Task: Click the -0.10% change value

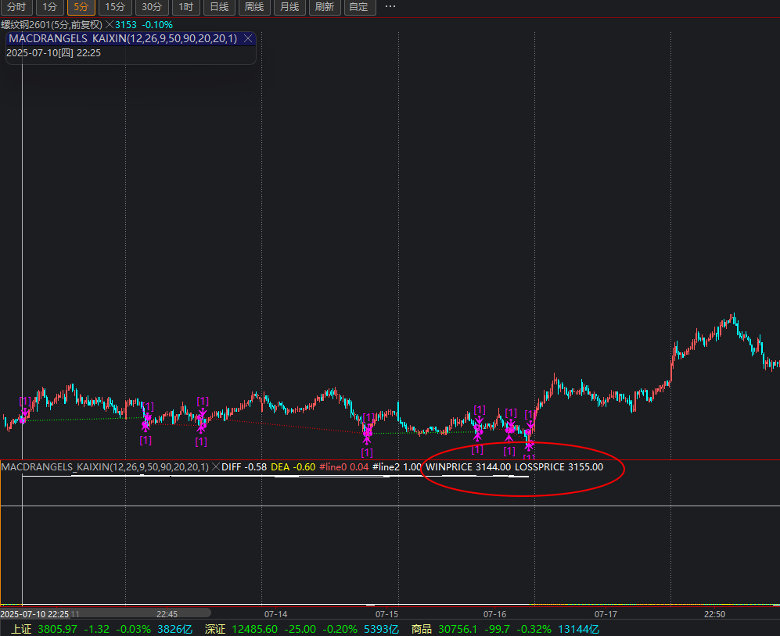Action: pos(157,24)
